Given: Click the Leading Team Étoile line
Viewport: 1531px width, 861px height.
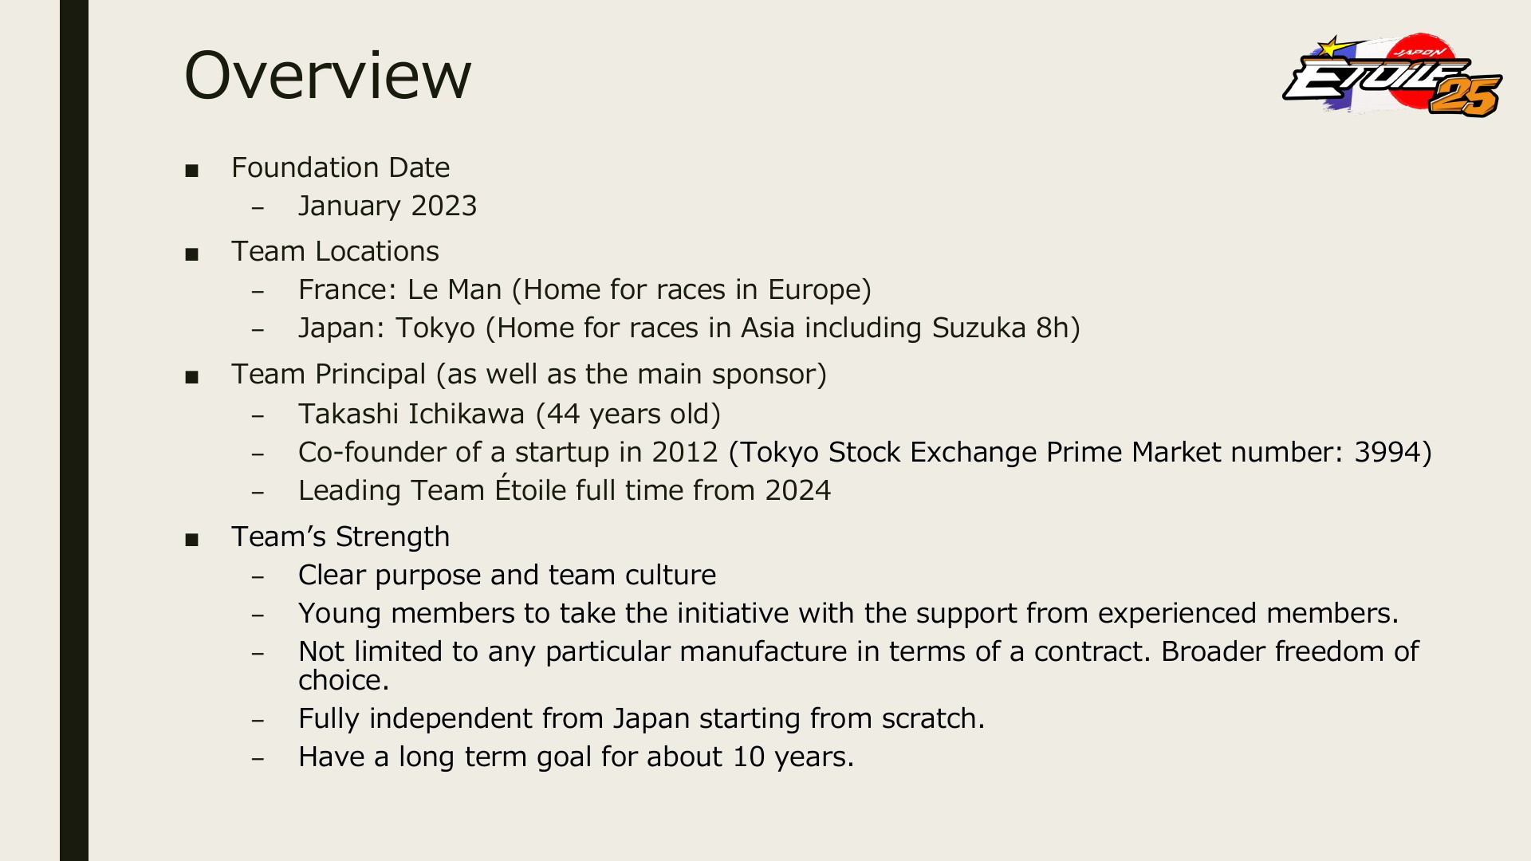Looking at the screenshot, I should tap(565, 489).
